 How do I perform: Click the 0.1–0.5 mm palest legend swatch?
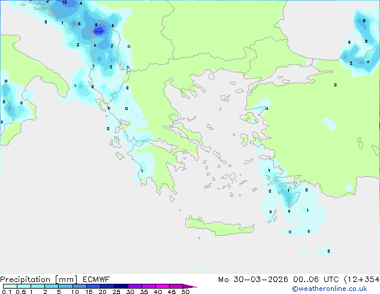click(10, 286)
